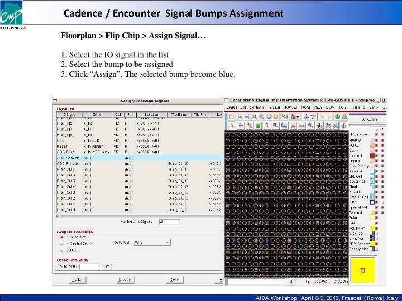Open the Power menu
The width and height of the screenshot is (402, 301).
coord(305,108)
